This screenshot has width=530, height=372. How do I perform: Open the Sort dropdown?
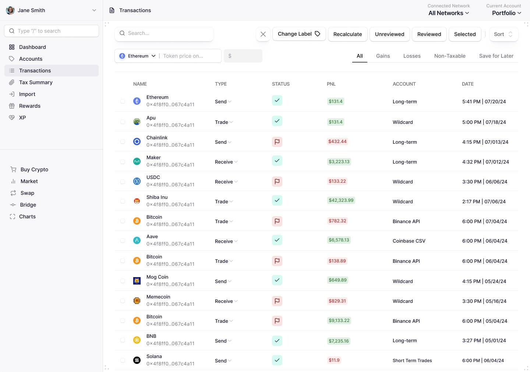coord(504,34)
